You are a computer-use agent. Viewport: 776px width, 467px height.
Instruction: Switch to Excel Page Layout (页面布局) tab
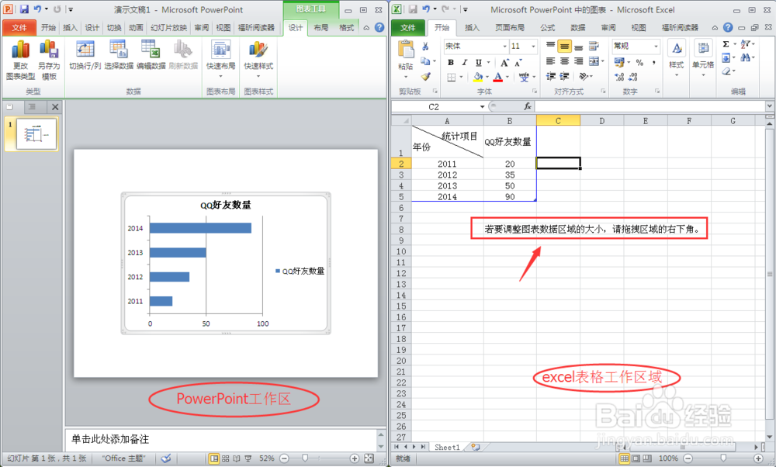[510, 28]
